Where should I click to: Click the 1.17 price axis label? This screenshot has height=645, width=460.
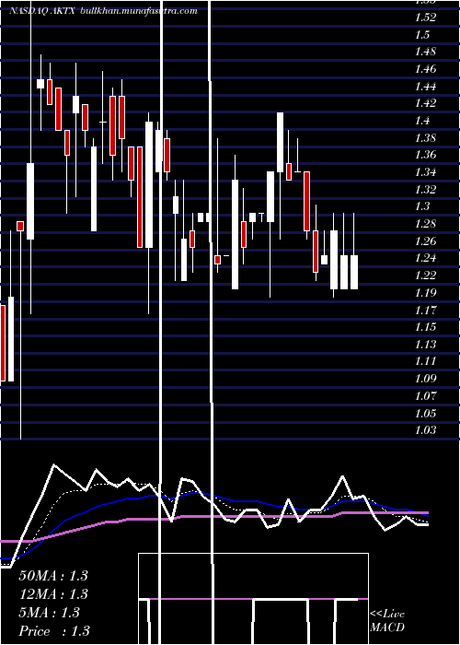pos(425,310)
